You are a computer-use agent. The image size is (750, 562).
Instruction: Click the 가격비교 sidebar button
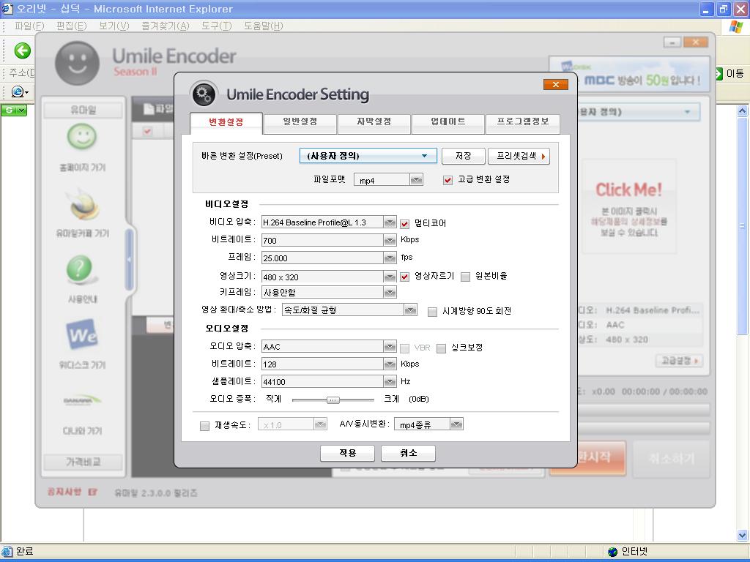83,462
